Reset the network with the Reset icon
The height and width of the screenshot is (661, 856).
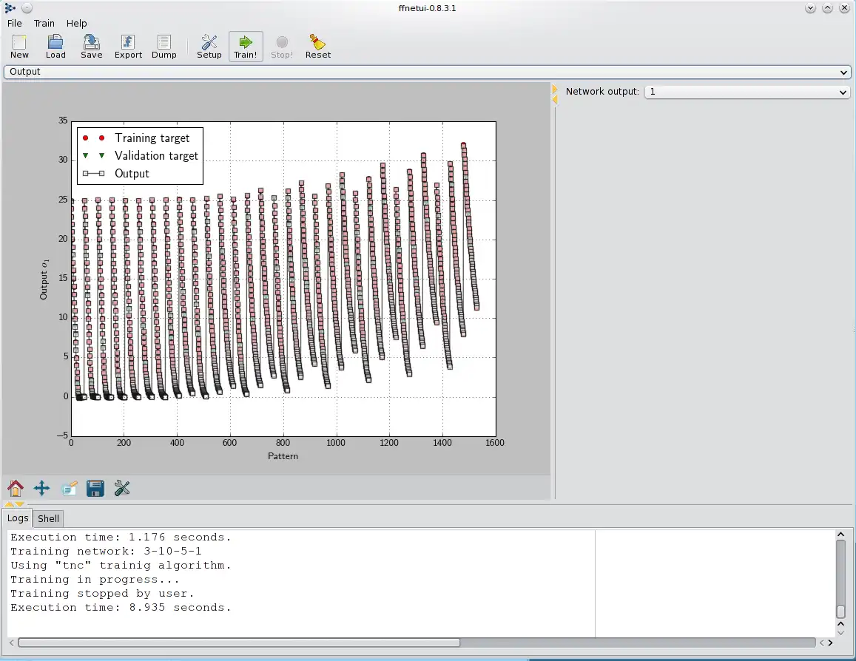[318, 46]
